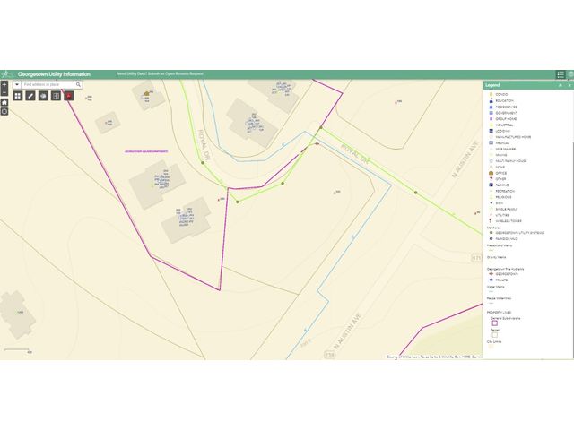The image size is (574, 430).
Task: Expand the search source dropdown arrow
Action: [17, 84]
